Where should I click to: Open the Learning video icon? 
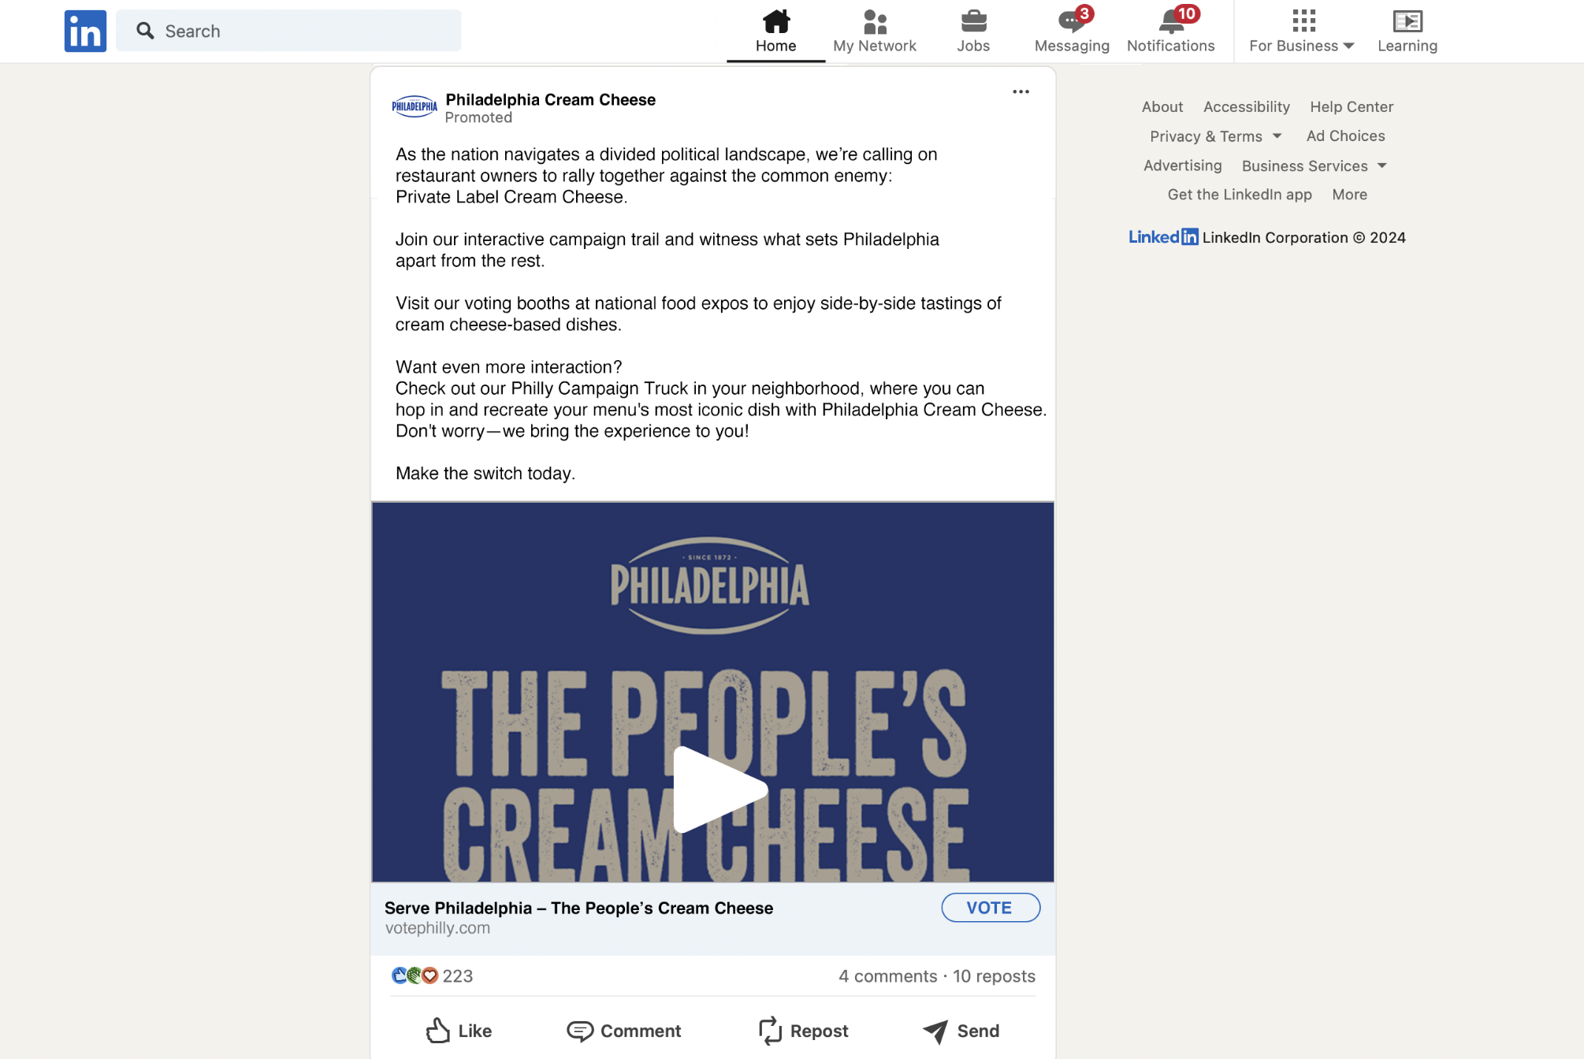pos(1407,21)
